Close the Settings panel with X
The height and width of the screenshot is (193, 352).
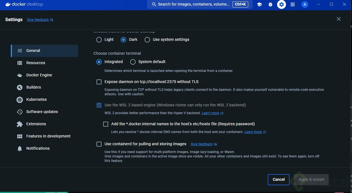[339, 19]
